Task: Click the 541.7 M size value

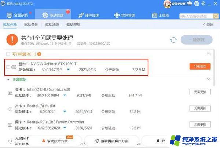Action: pos(135,95)
